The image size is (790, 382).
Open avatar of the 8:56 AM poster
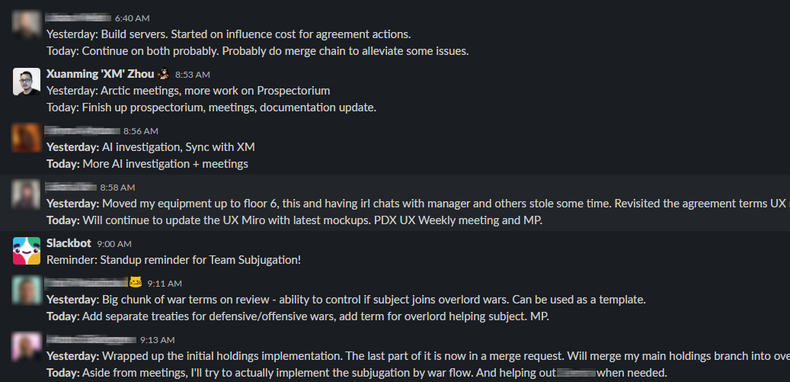tap(26, 138)
